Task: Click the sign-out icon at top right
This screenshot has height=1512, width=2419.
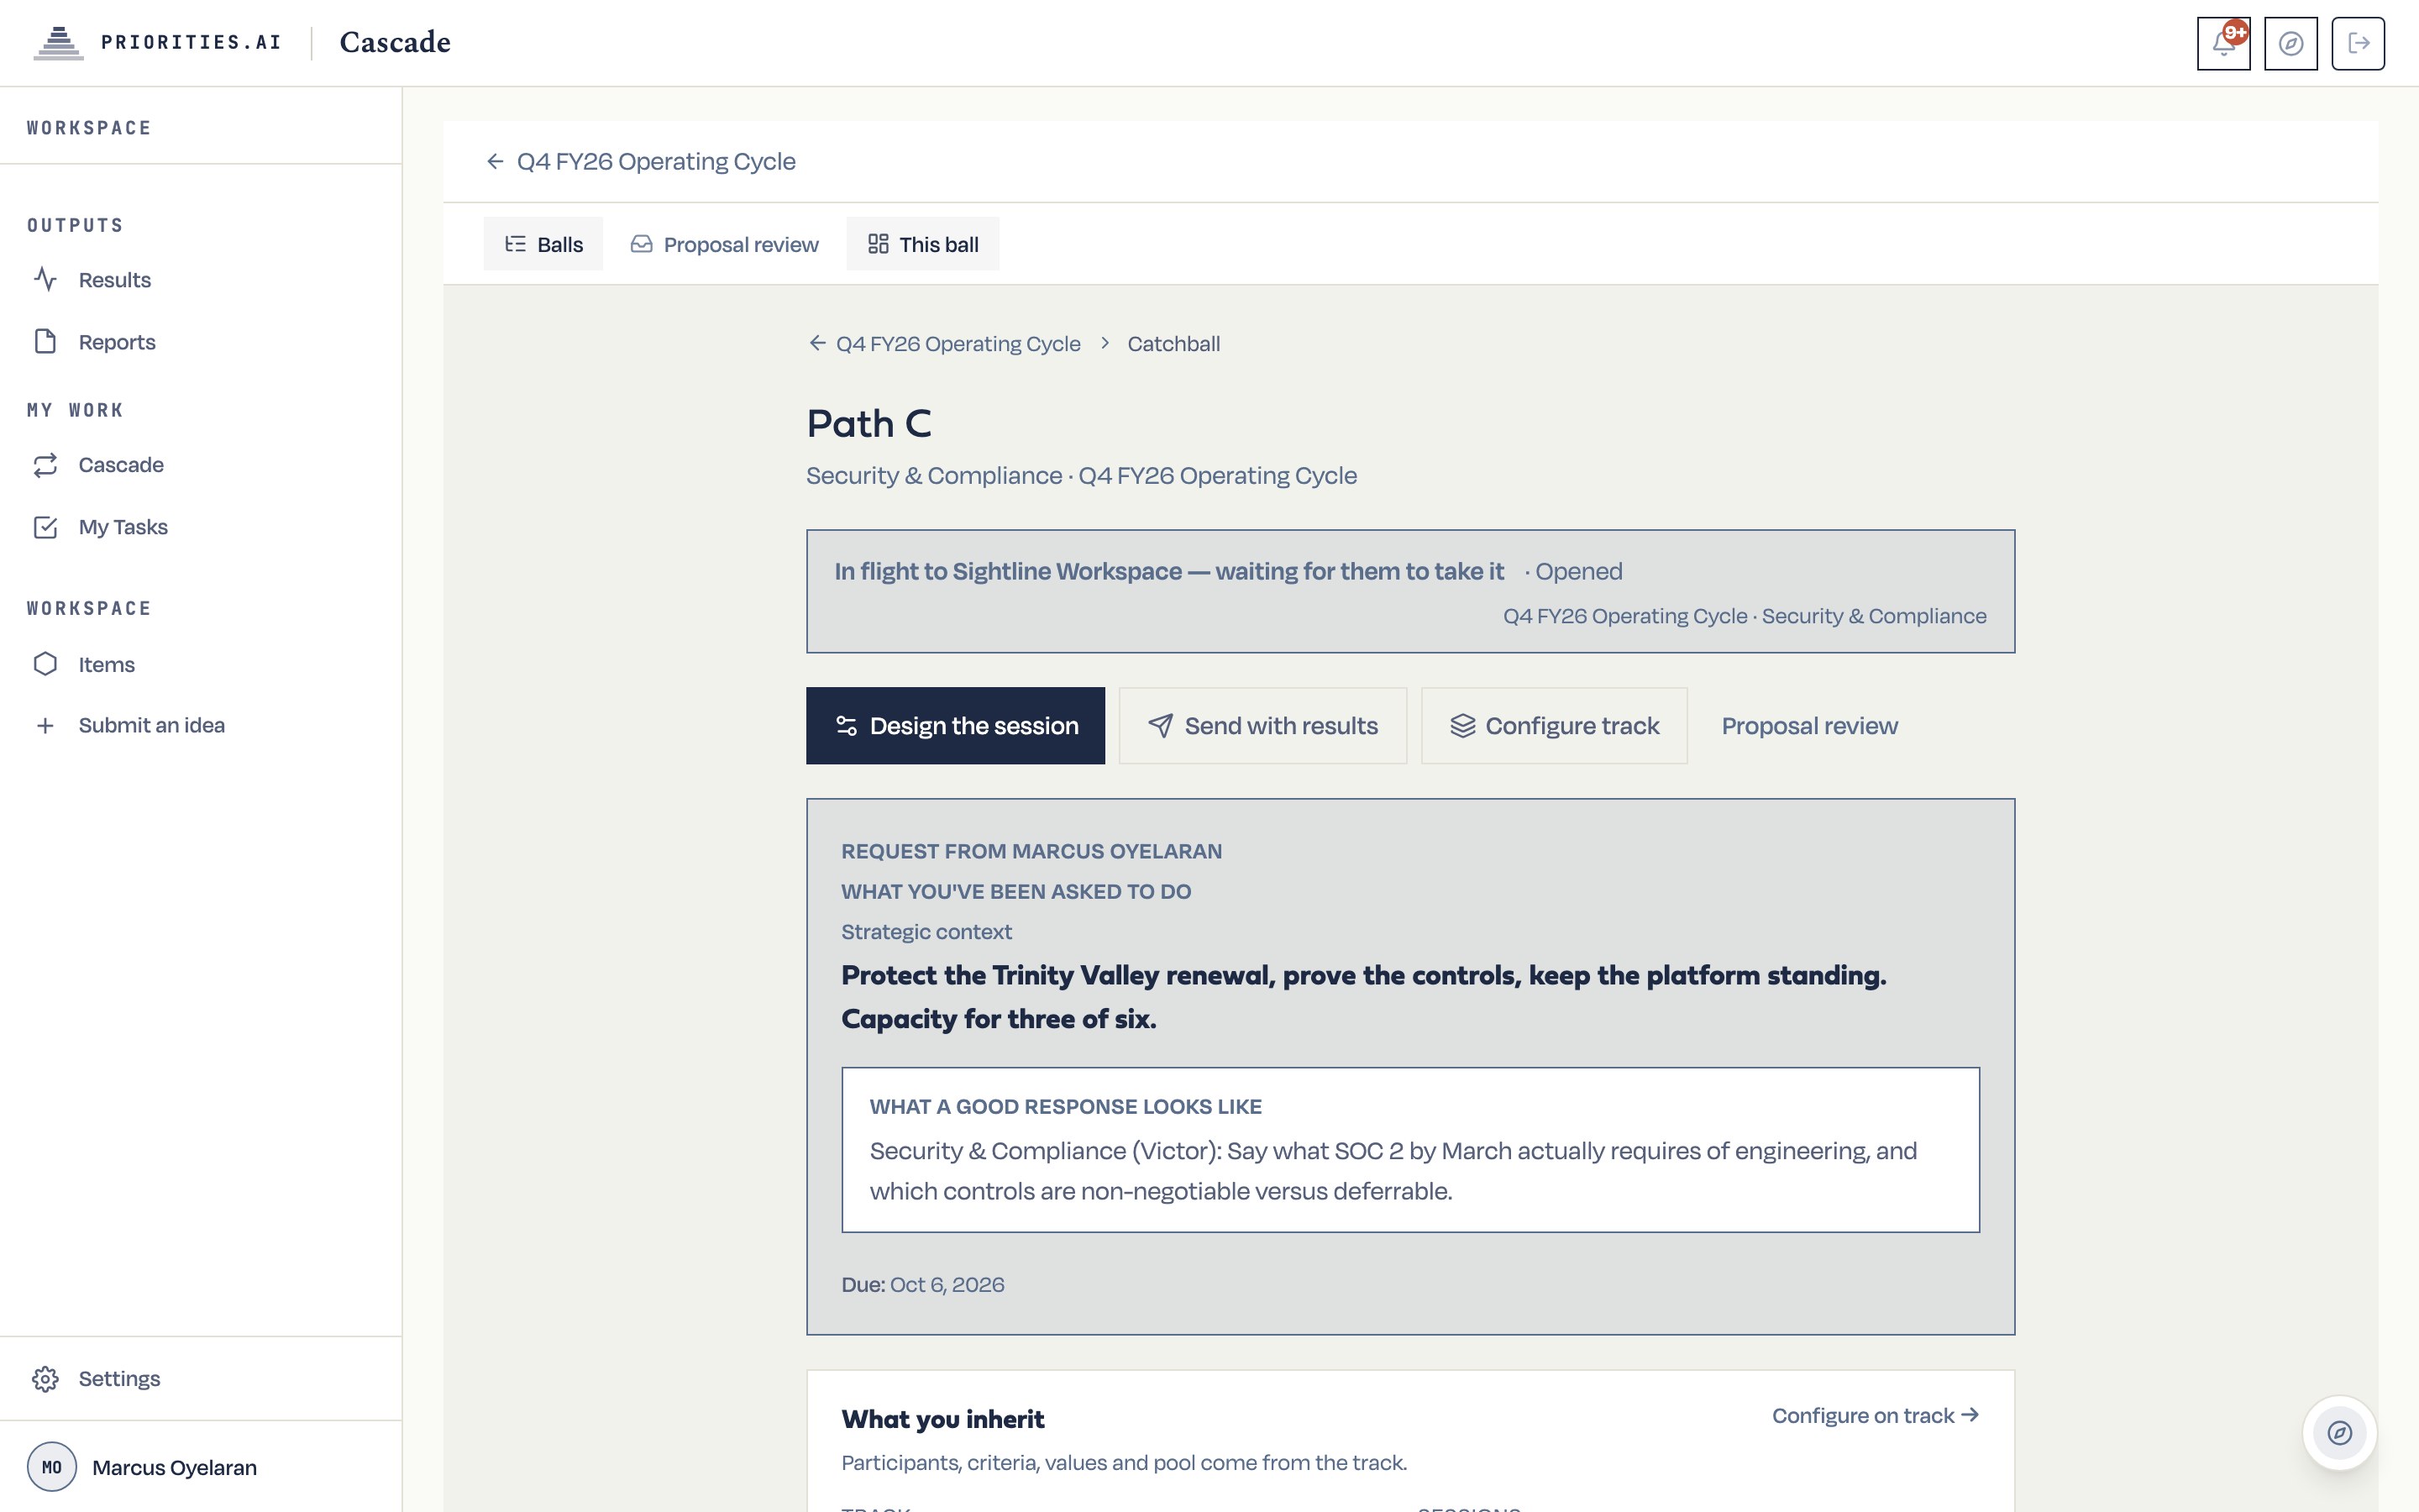Action: 2358,43
